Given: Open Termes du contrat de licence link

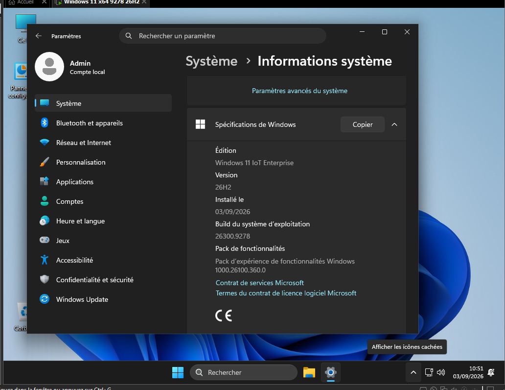Looking at the screenshot, I should pos(286,293).
